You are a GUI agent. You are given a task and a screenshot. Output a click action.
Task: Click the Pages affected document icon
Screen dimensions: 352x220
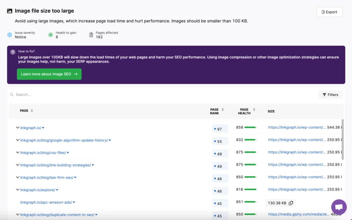pos(91,35)
